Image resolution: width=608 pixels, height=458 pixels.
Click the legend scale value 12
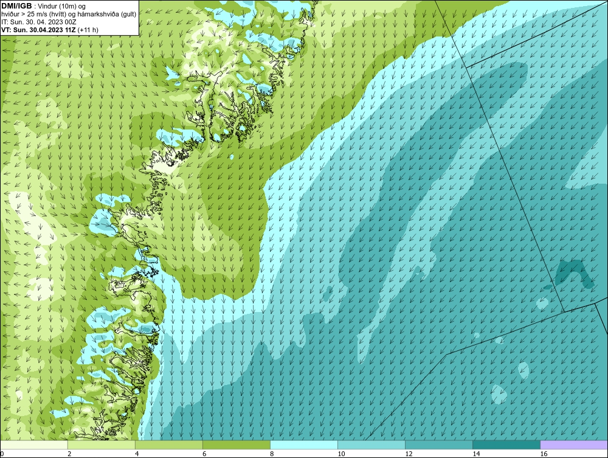(409, 454)
